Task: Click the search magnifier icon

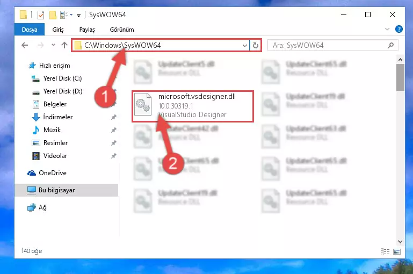Action: 390,45
